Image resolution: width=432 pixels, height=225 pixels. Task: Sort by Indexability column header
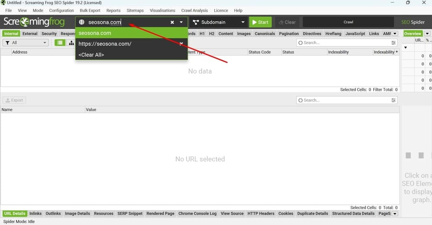(338, 52)
